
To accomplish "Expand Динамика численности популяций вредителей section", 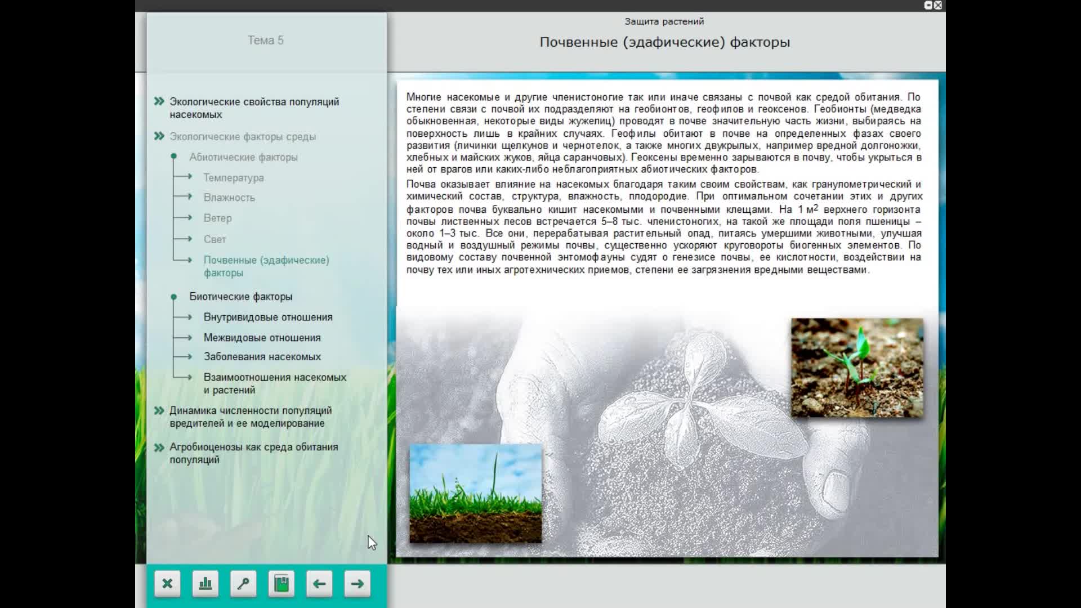I will coord(250,417).
